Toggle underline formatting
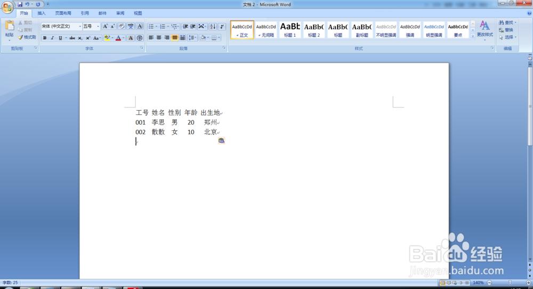The width and height of the screenshot is (533, 289). [x=60, y=38]
